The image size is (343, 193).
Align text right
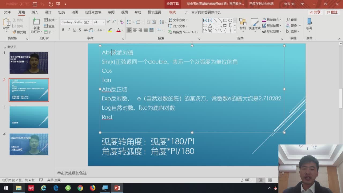tap(140, 30)
